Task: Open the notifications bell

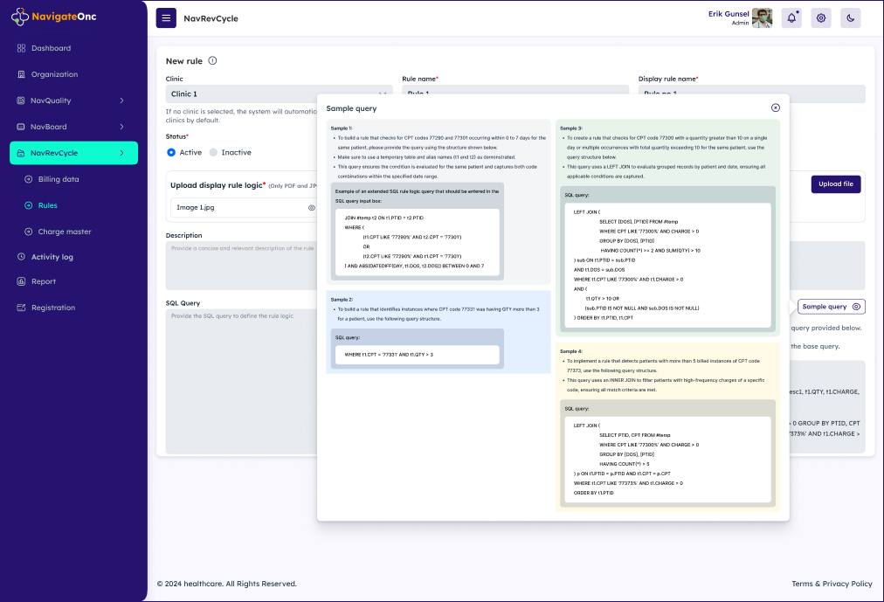Action: (x=791, y=18)
